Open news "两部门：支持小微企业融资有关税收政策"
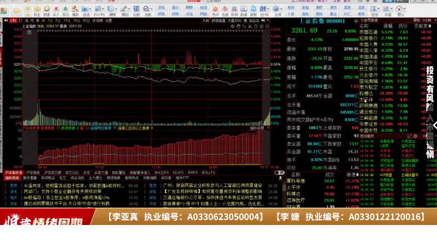 pos(63,192)
